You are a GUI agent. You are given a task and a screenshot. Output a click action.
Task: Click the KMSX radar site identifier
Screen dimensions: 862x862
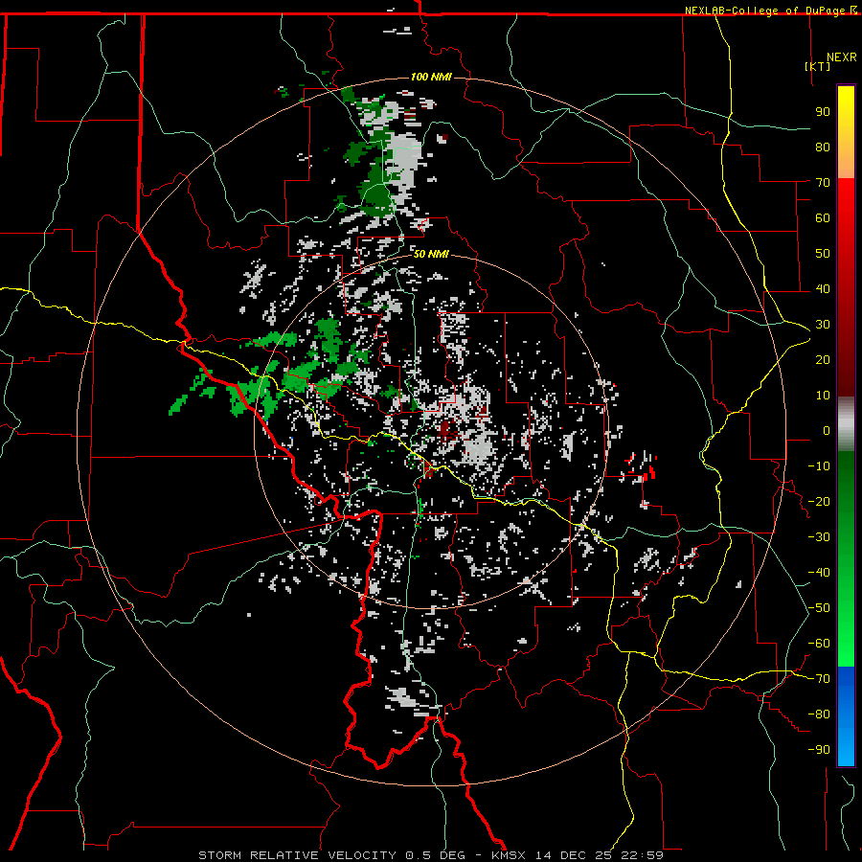click(x=509, y=855)
